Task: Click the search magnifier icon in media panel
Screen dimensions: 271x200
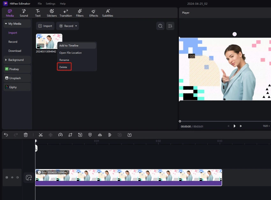Action: point(160,26)
